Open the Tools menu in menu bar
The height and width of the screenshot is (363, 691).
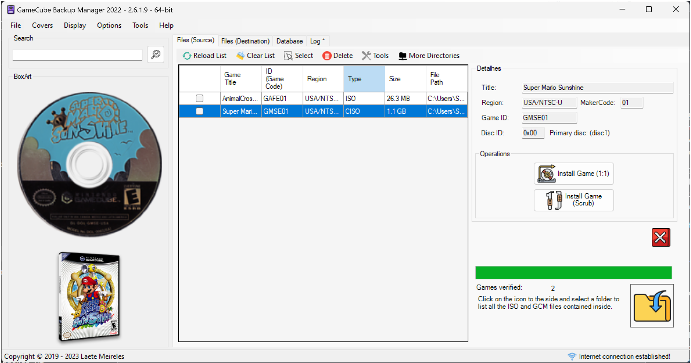coord(140,25)
